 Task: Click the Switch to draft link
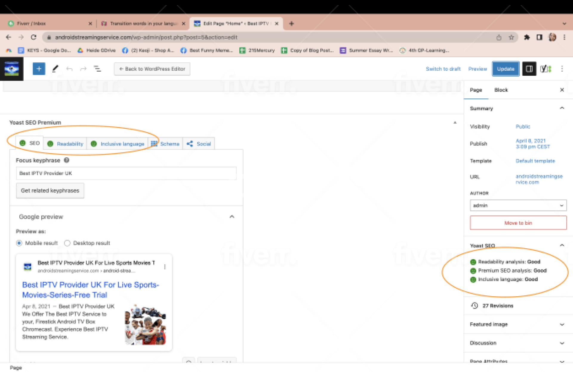coord(443,69)
